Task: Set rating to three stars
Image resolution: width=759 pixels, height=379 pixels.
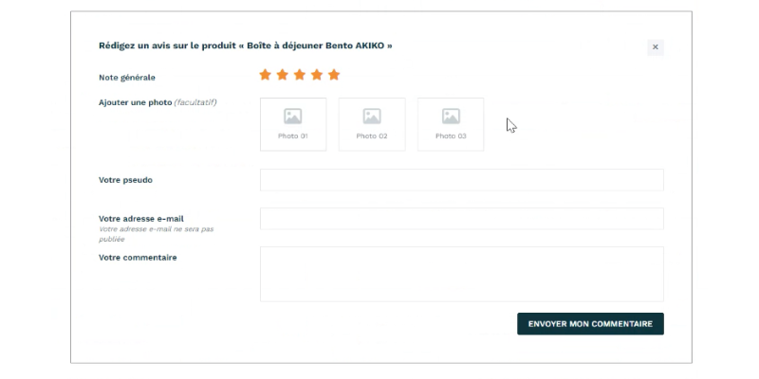Action: (x=300, y=75)
